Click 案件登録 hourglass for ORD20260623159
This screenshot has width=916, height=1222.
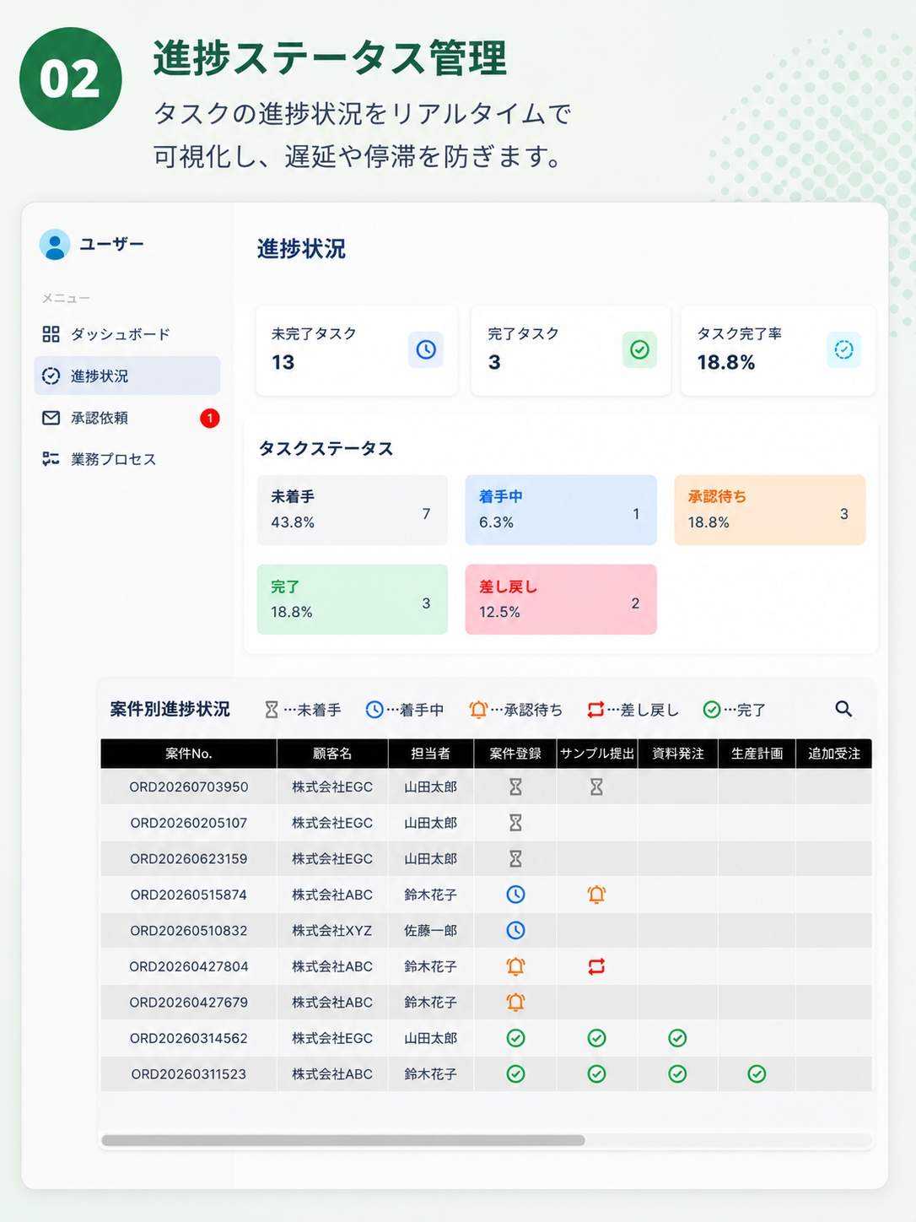pos(515,858)
